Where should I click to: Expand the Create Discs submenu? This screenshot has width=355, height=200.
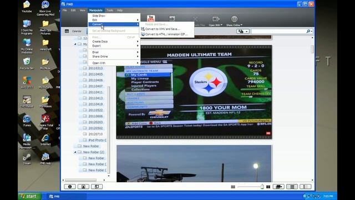pos(114,42)
